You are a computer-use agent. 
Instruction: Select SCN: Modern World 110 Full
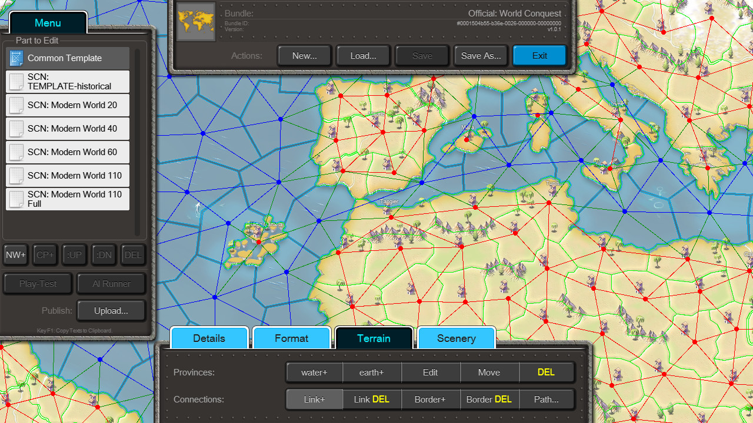point(67,199)
